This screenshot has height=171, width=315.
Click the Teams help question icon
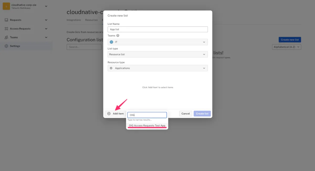click(x=118, y=36)
